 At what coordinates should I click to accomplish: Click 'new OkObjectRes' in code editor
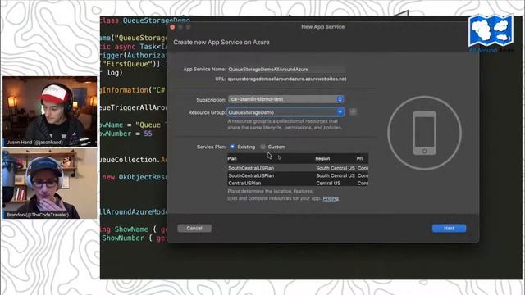click(x=135, y=177)
